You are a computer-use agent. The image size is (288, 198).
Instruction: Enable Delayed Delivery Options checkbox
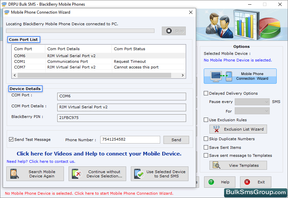[206, 93]
